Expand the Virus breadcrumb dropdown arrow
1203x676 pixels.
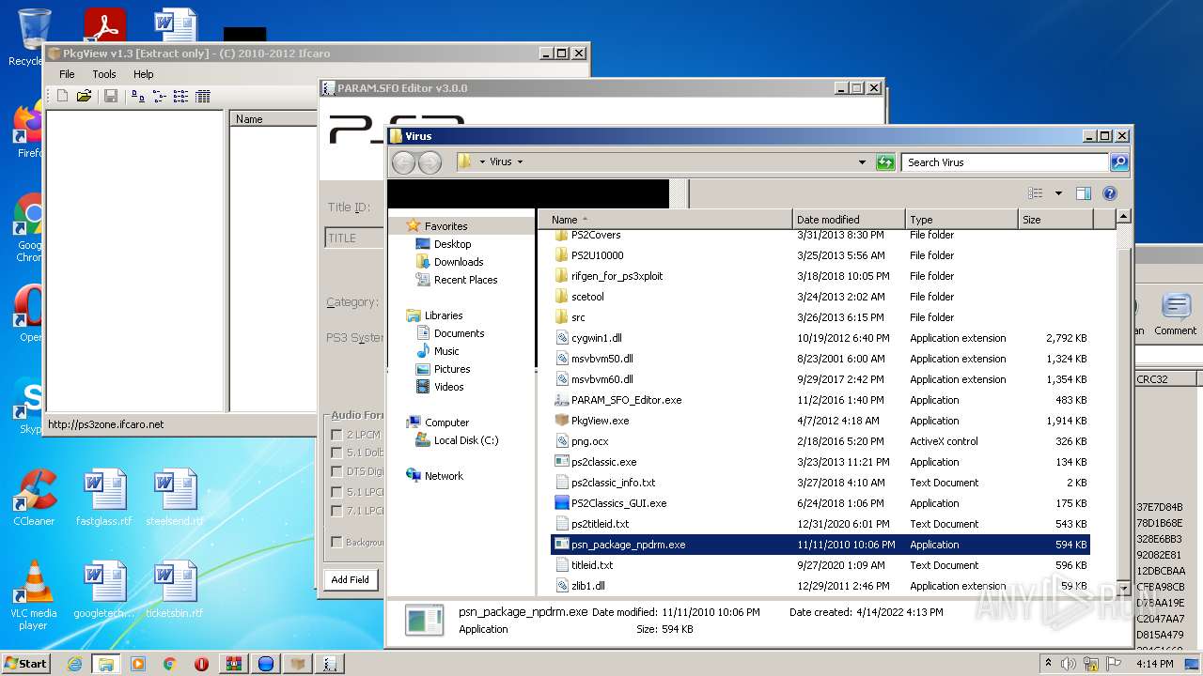(520, 162)
